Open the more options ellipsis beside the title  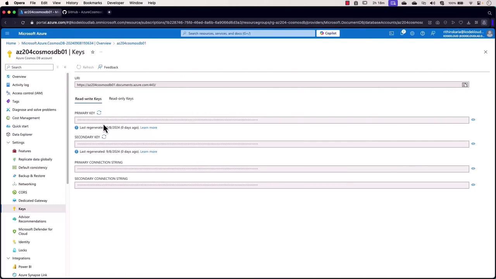(x=101, y=52)
